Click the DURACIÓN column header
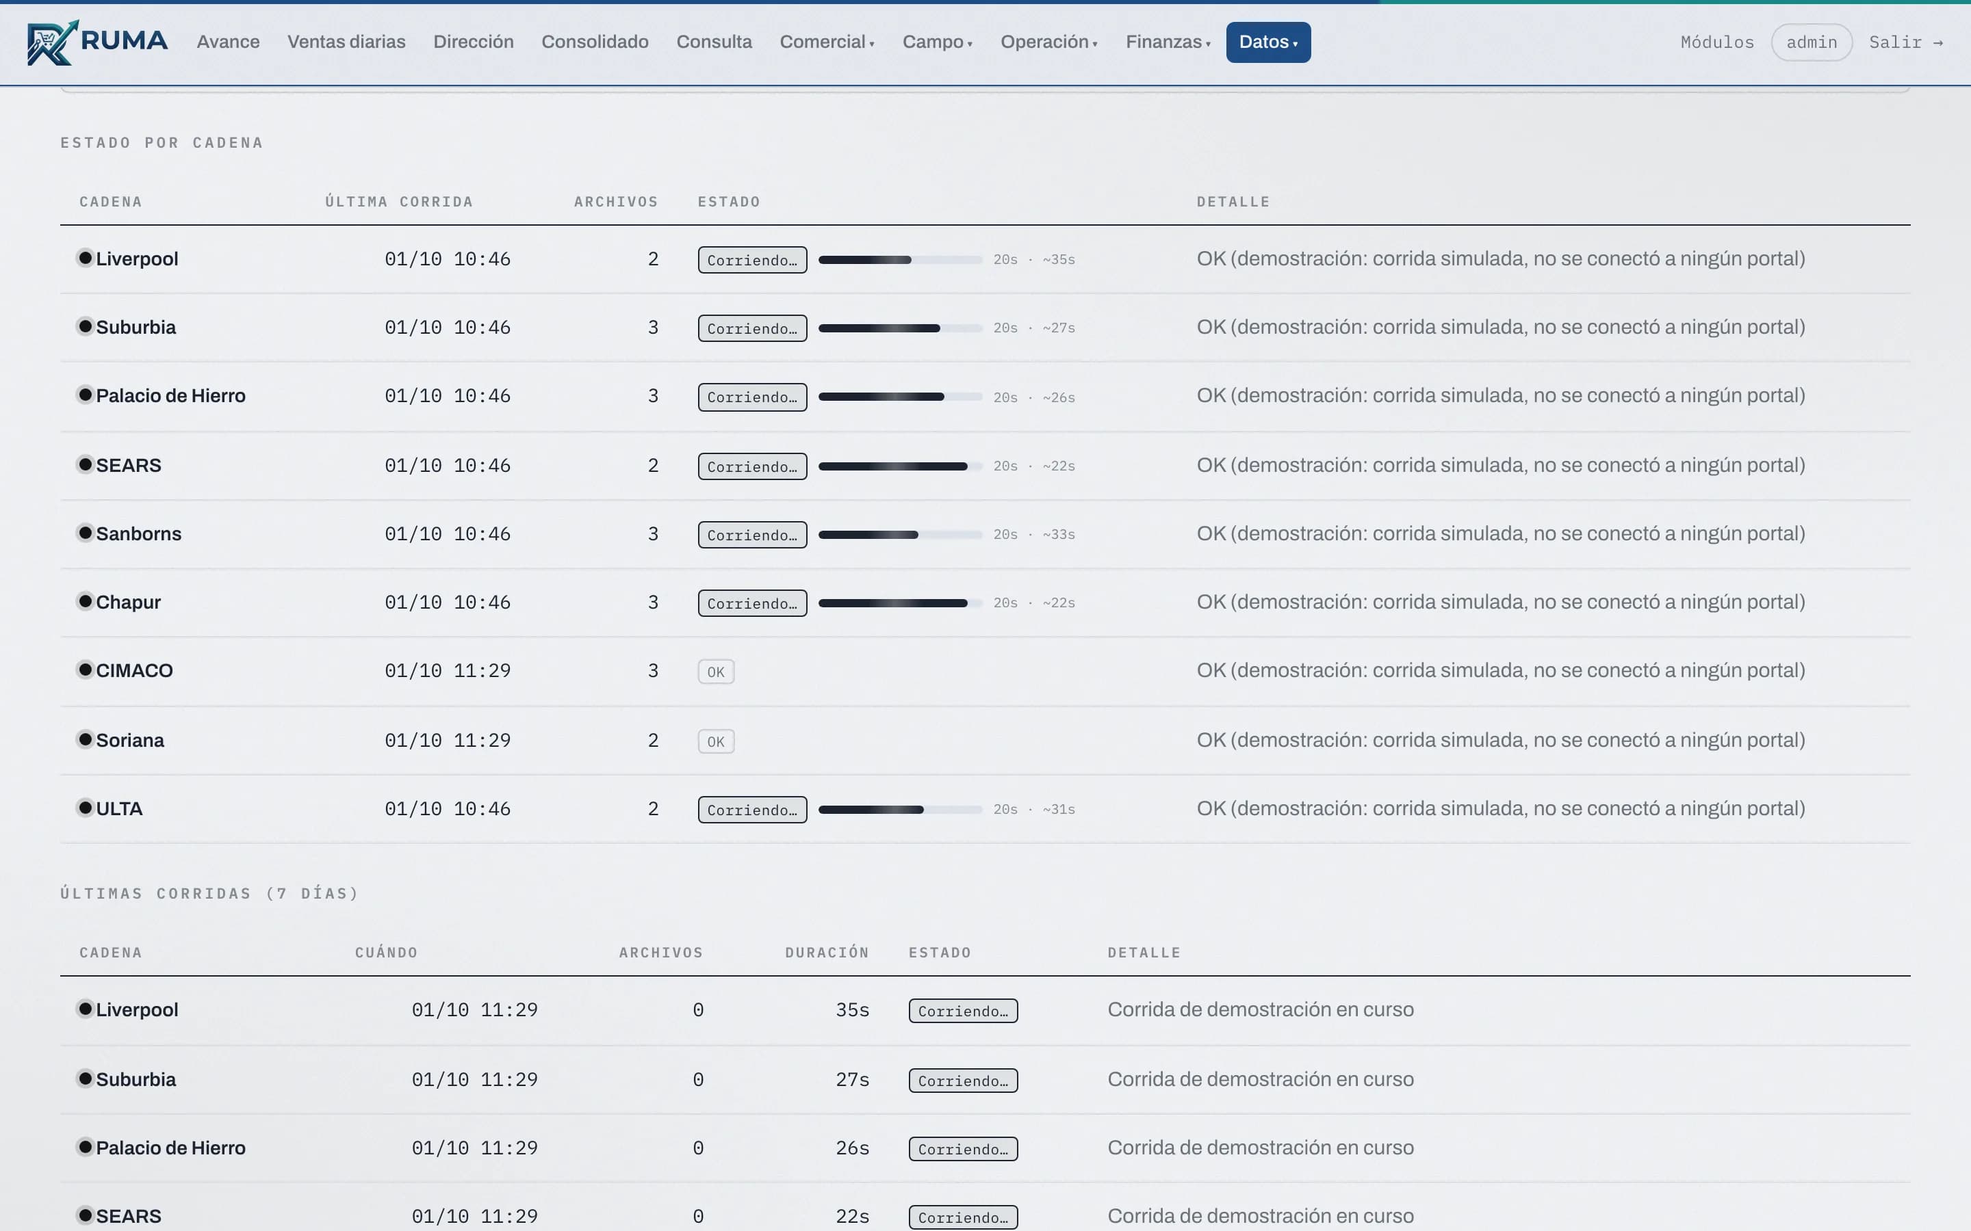The height and width of the screenshot is (1231, 1971). click(x=827, y=953)
